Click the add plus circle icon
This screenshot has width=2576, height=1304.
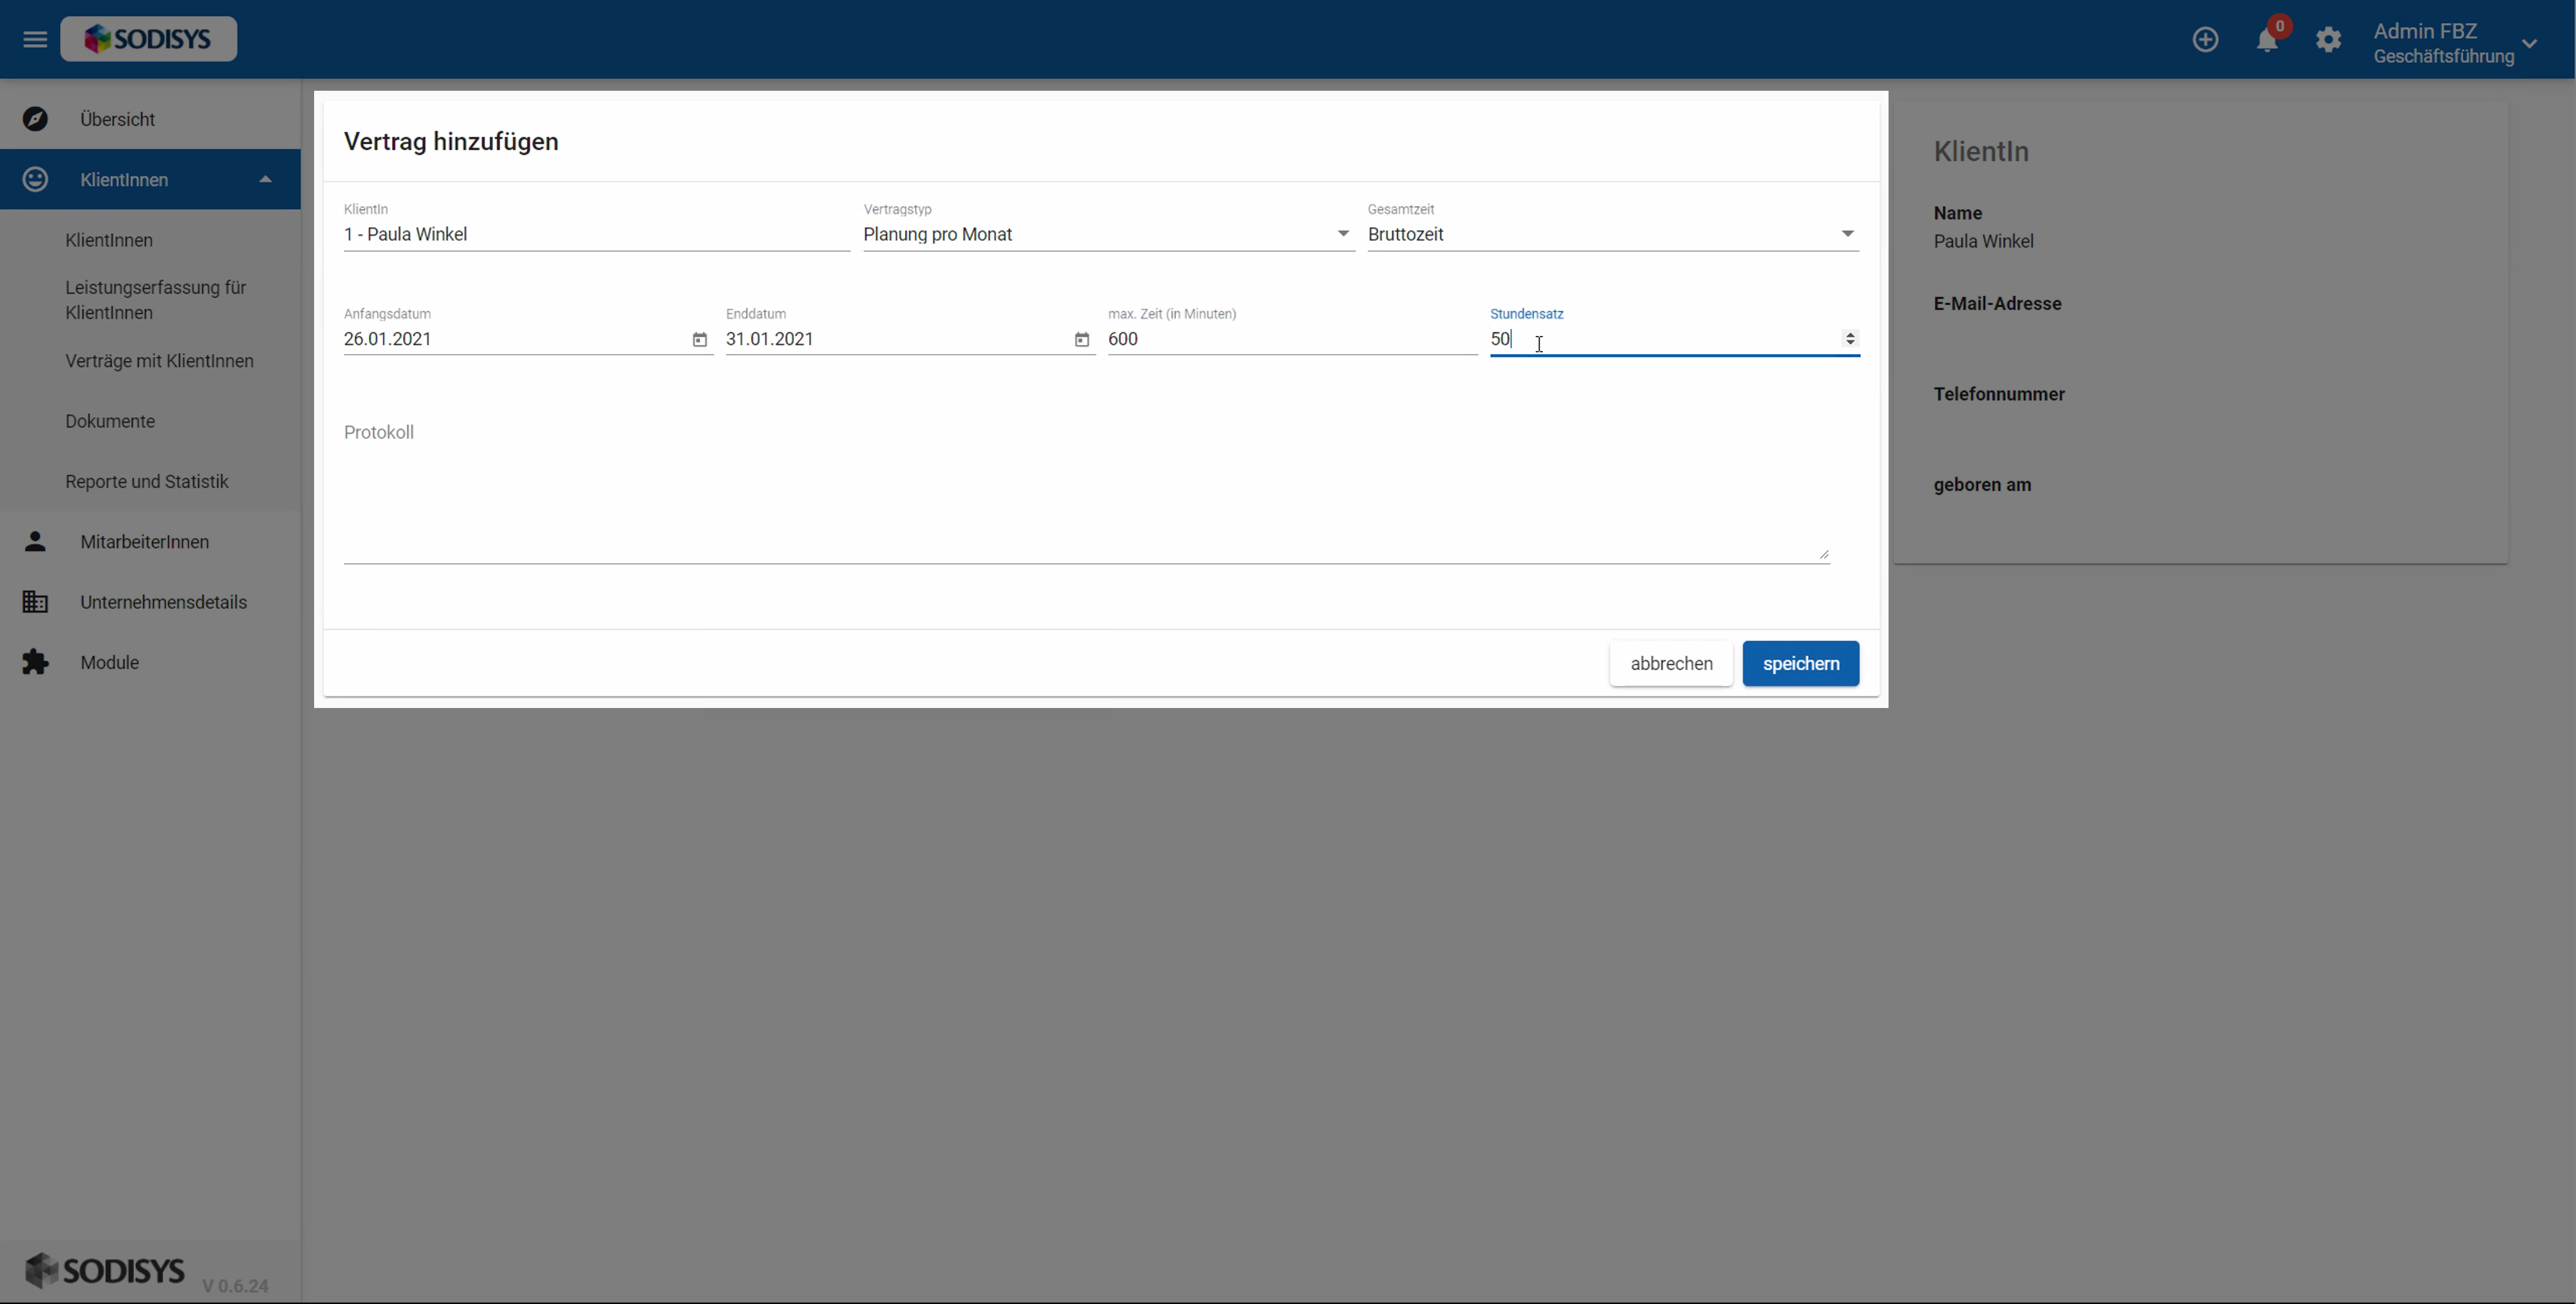pyautogui.click(x=2205, y=40)
